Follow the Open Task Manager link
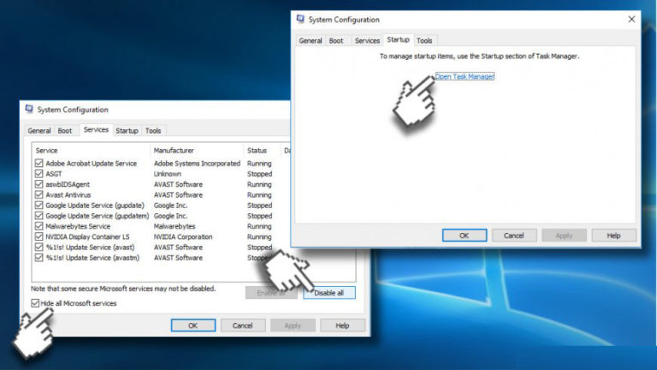Image resolution: width=657 pixels, height=370 pixels. point(465,76)
